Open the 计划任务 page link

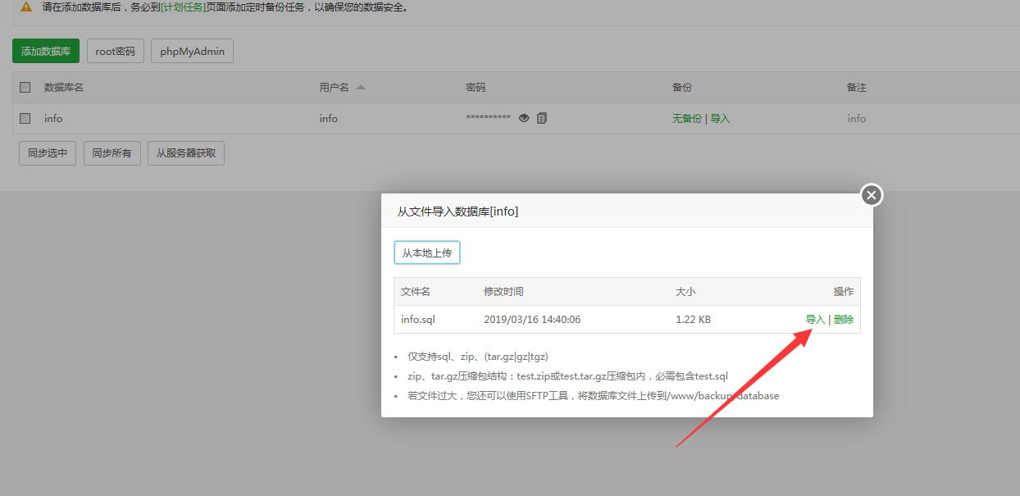coord(183,7)
